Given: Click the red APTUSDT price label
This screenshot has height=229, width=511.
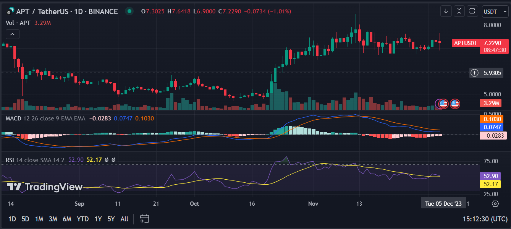Looking at the screenshot, I should point(466,43).
